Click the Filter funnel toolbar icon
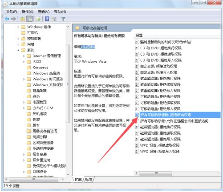The height and width of the screenshot is (192, 223). pos(63,19)
